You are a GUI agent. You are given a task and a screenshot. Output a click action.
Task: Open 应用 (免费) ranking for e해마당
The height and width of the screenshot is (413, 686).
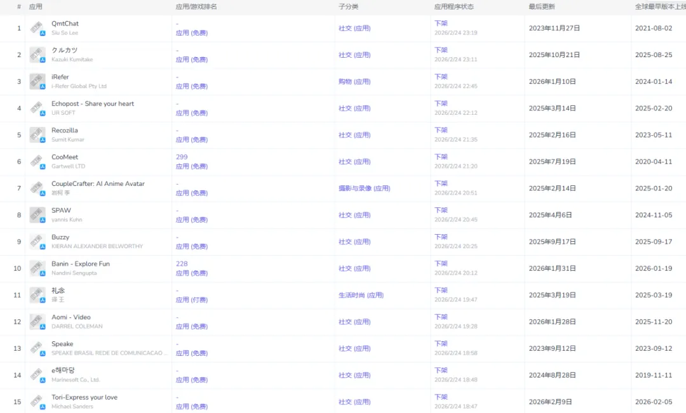coord(192,380)
